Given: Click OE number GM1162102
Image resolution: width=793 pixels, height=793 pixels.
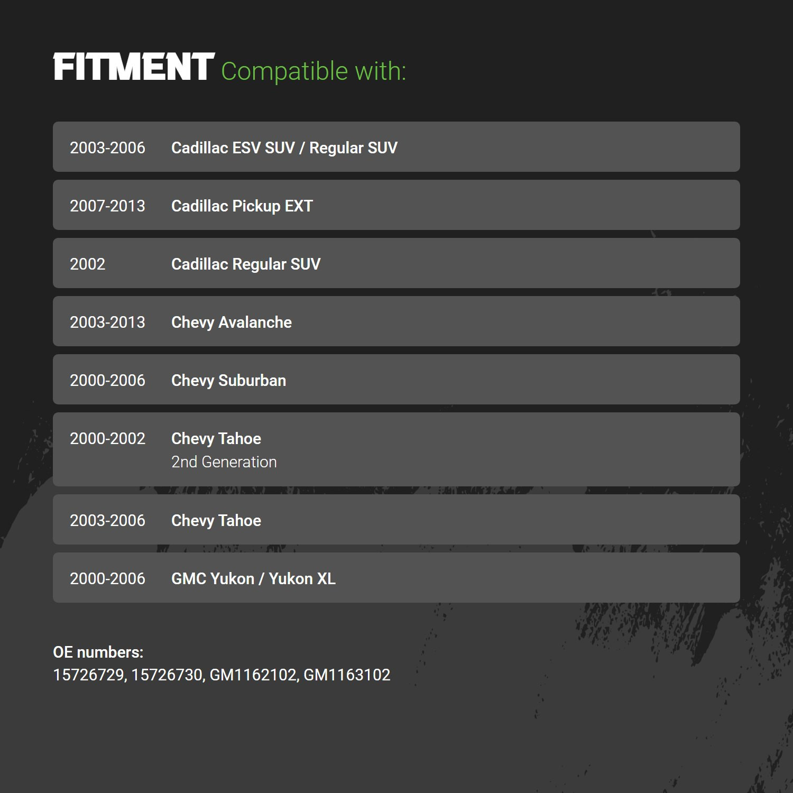Looking at the screenshot, I should pos(253,675).
